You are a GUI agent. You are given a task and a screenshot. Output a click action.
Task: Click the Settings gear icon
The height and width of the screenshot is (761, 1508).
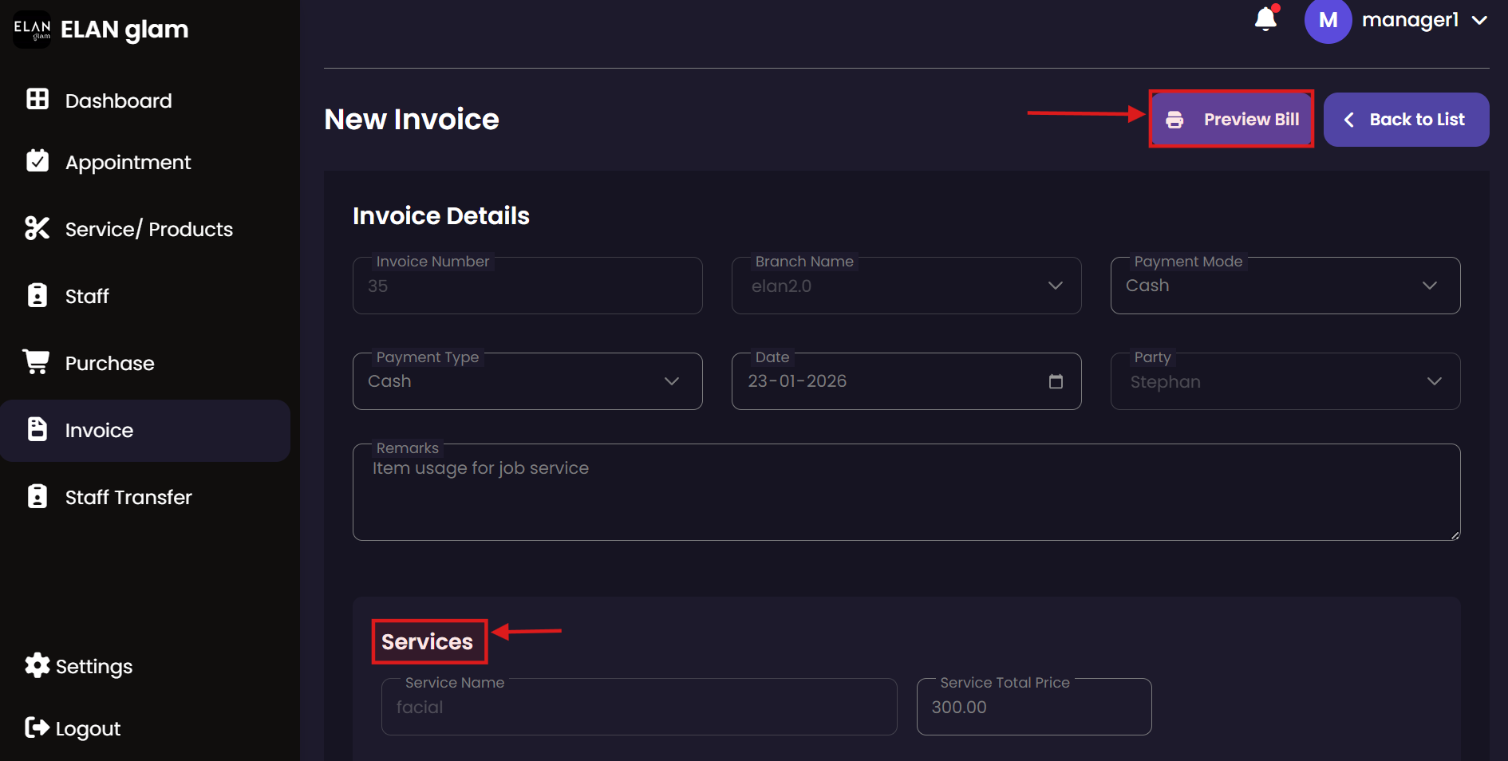pyautogui.click(x=37, y=665)
